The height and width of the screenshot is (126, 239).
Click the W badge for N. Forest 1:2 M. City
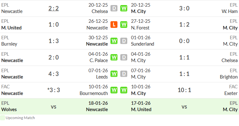click(124, 24)
